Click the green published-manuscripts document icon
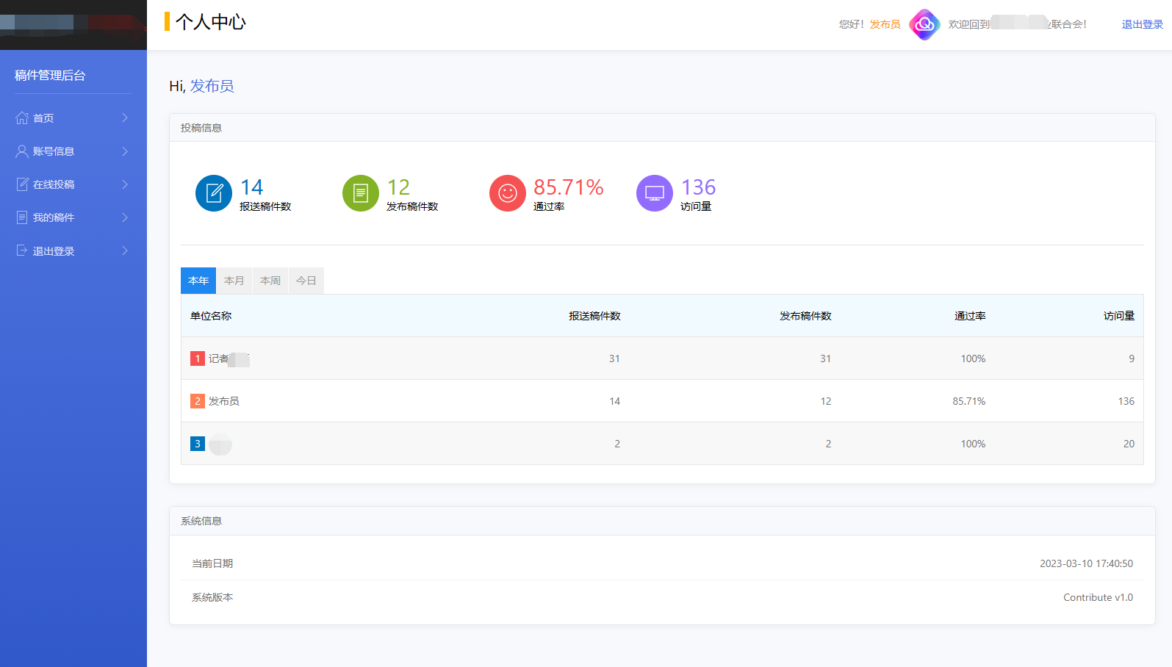This screenshot has width=1172, height=667. tap(361, 193)
